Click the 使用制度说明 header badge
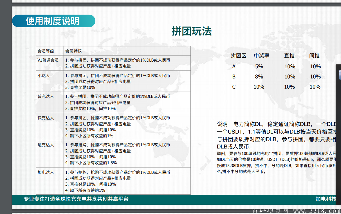The image size is (341, 214). coord(53,21)
